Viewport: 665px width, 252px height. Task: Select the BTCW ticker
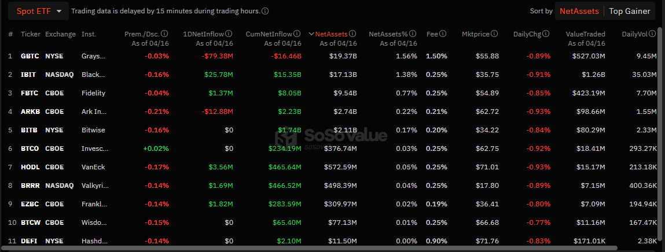pos(31,223)
